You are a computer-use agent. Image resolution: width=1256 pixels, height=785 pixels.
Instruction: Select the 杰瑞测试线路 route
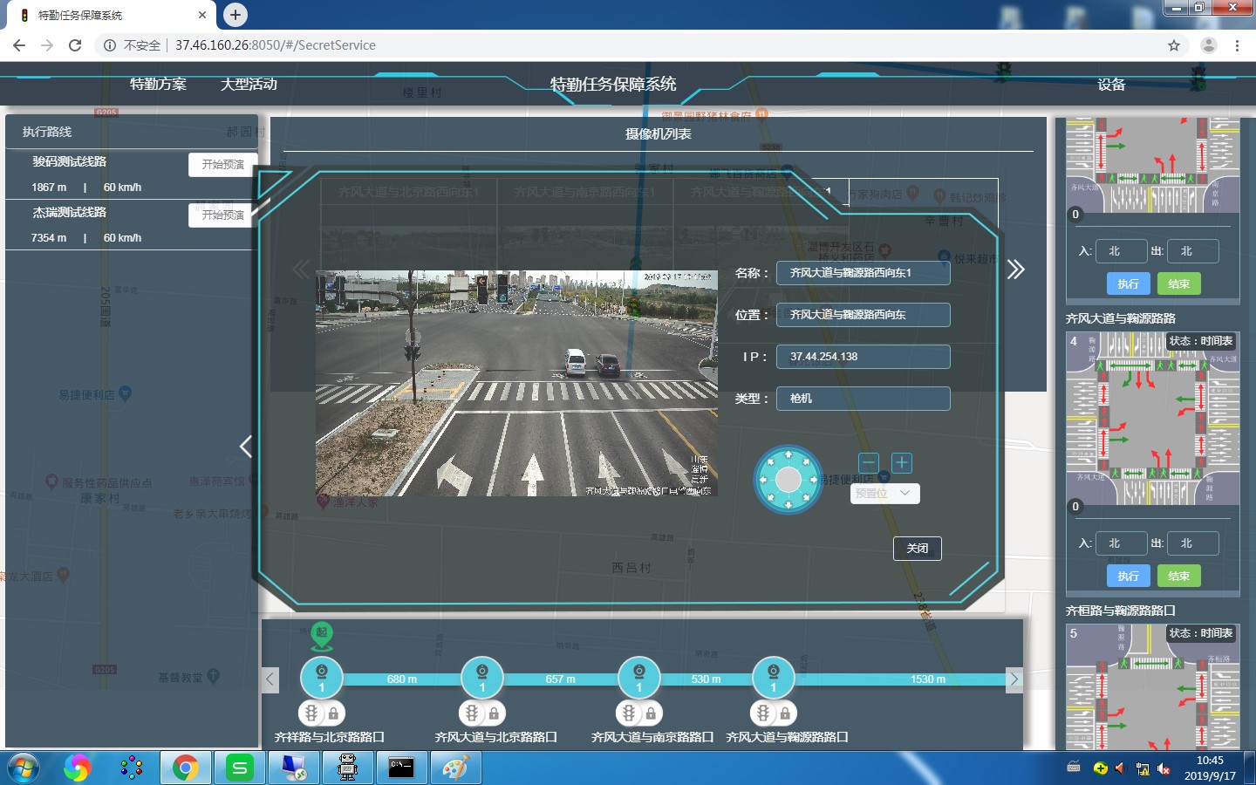click(x=70, y=212)
